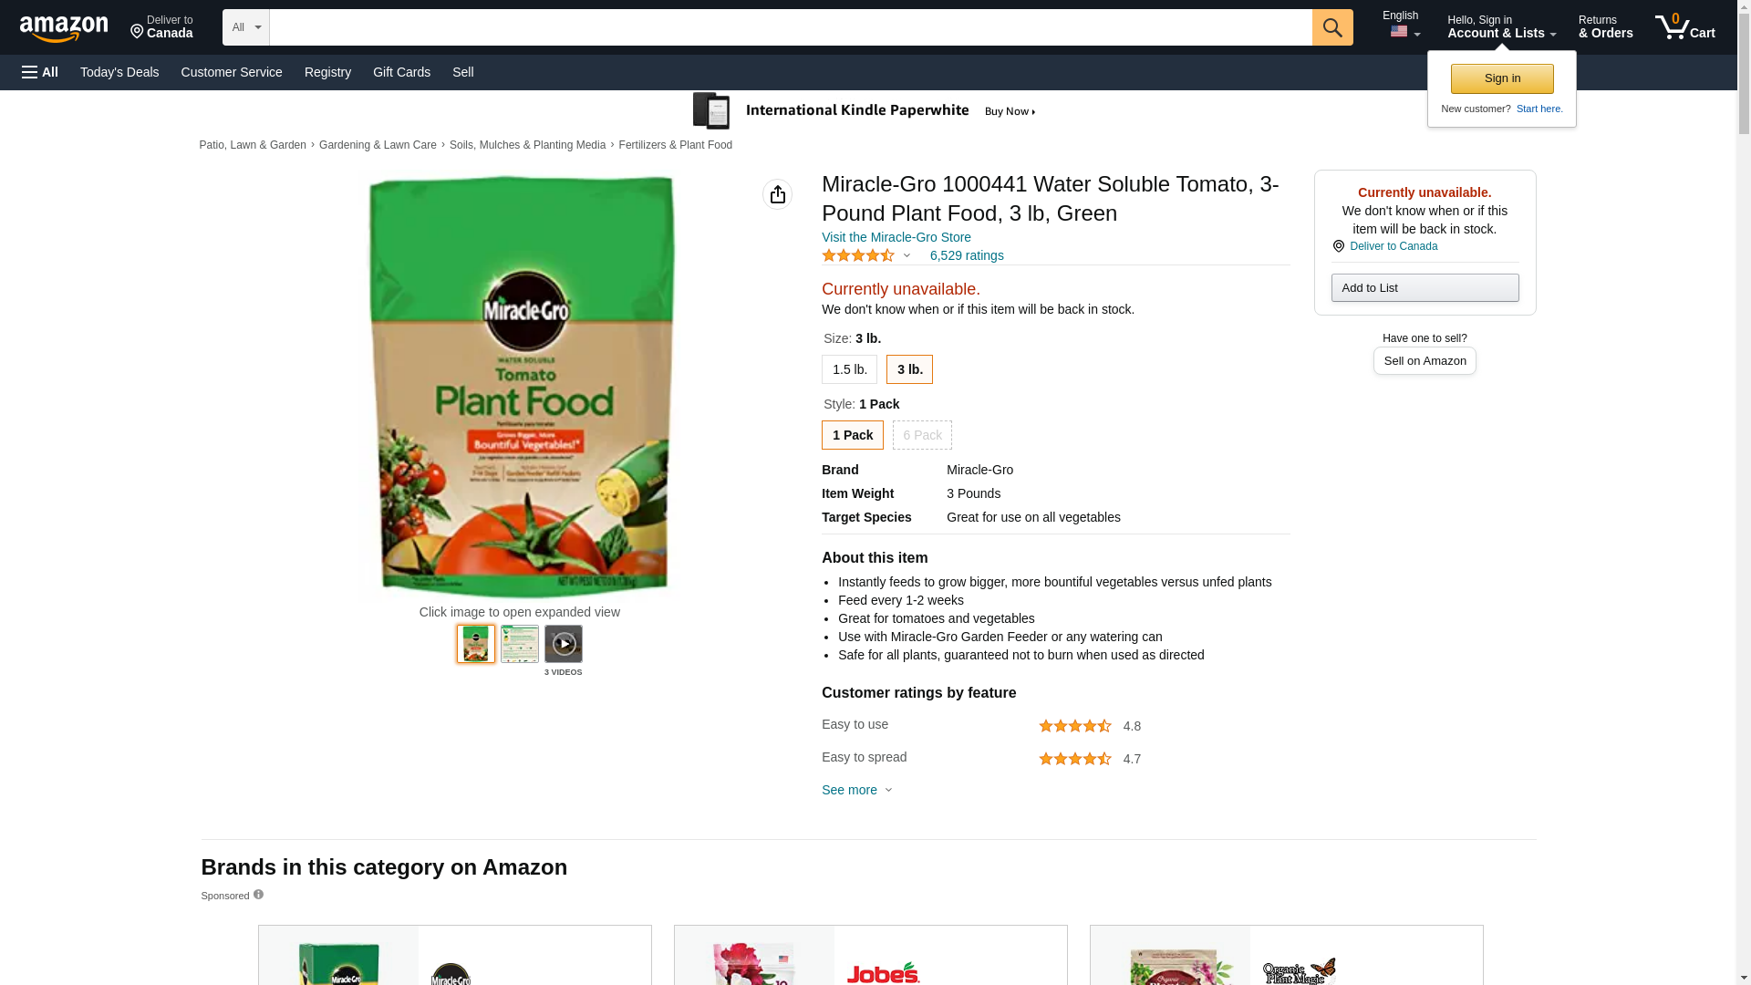Viewport: 1751px width, 985px height.
Task: Open the star rating breakdown popover
Action: pos(865,256)
